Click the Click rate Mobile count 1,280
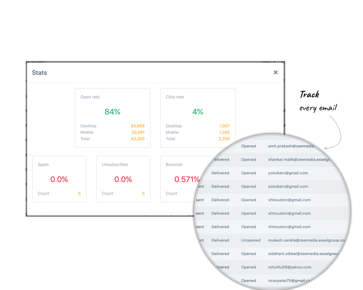The image size is (363, 290). [x=224, y=132]
